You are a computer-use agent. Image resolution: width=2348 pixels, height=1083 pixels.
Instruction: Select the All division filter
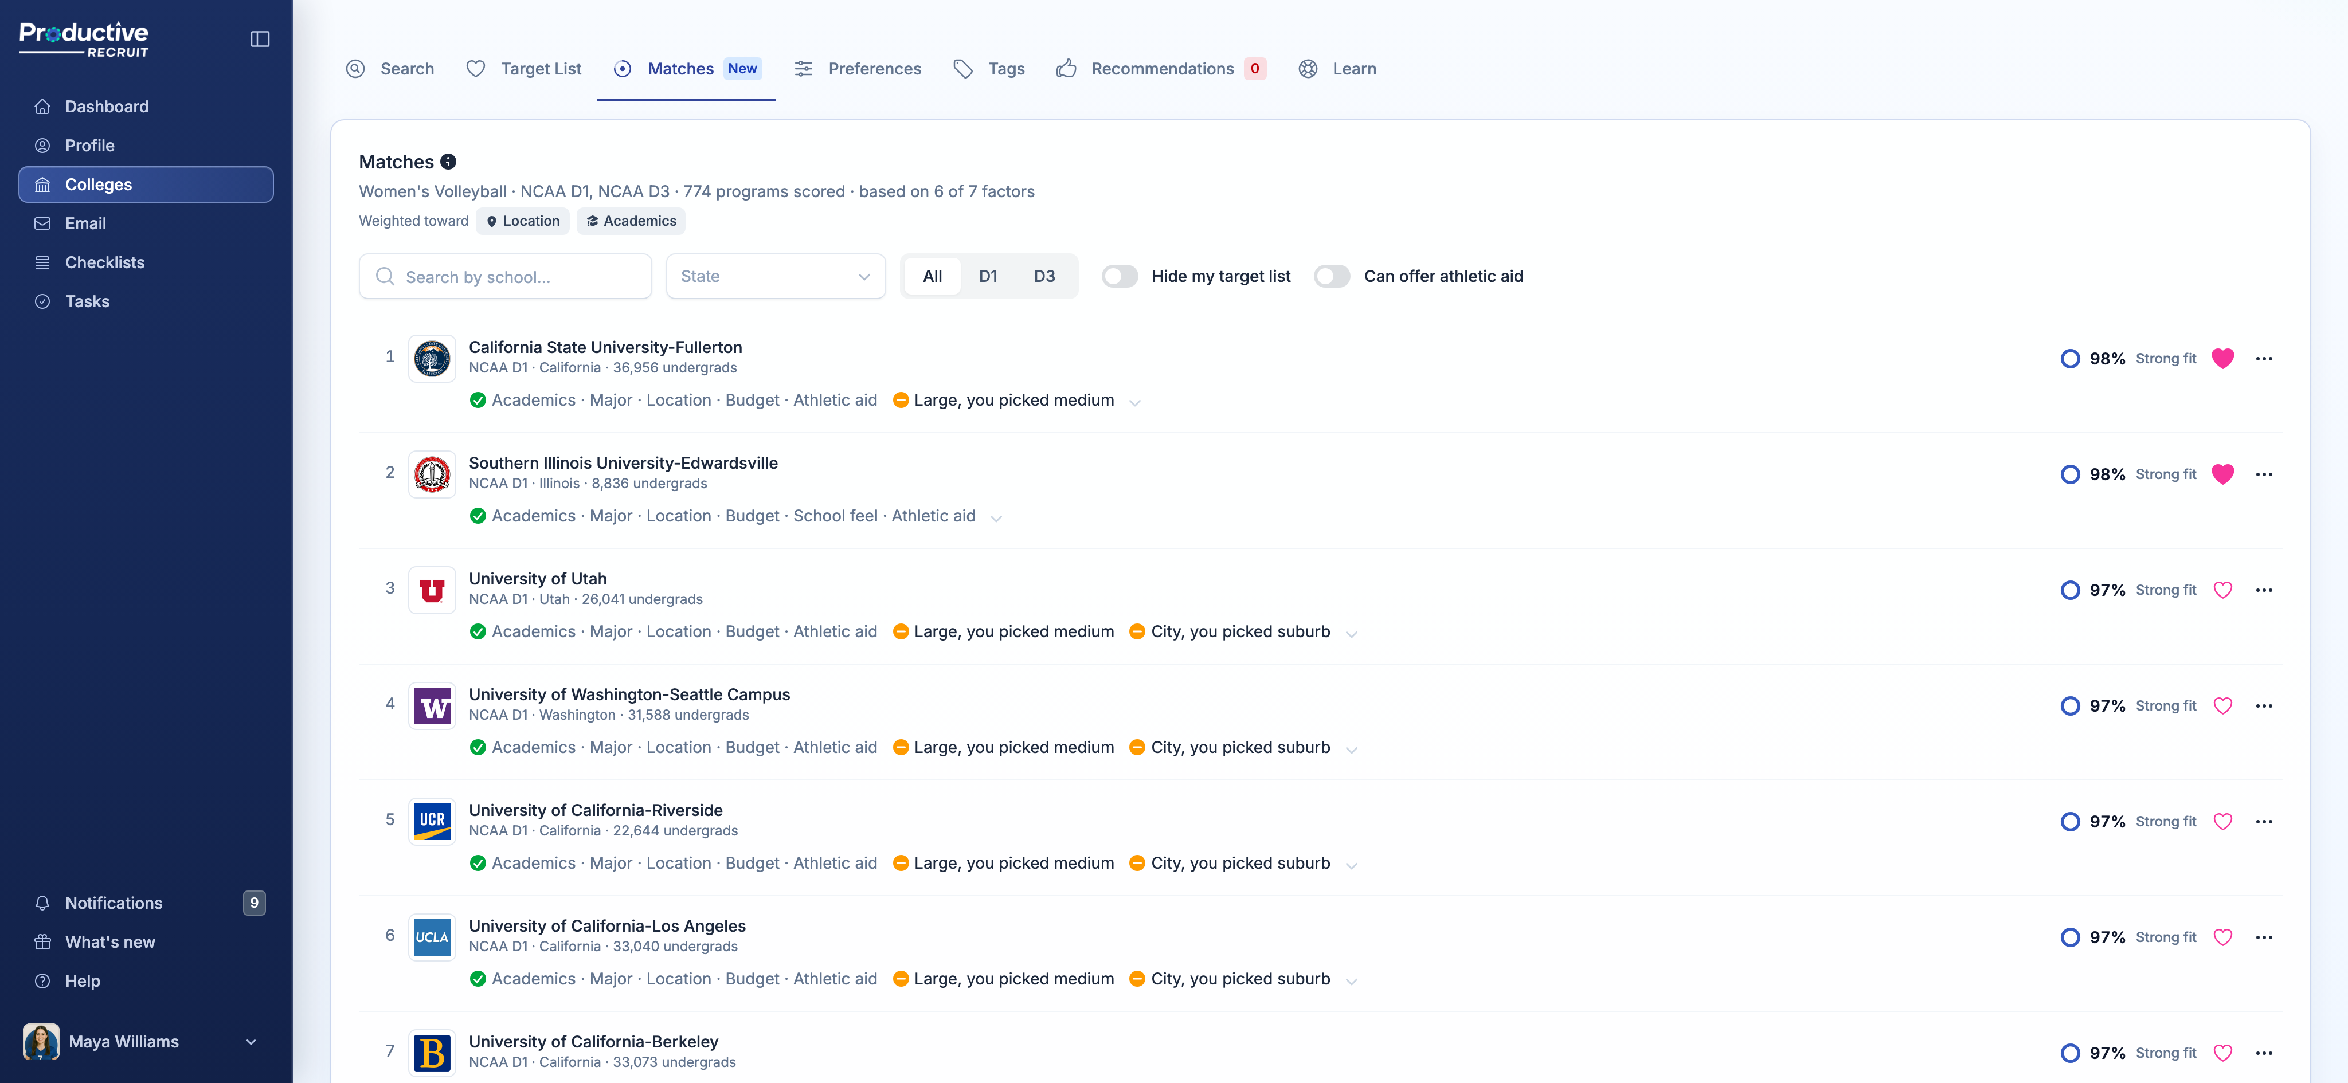pyautogui.click(x=932, y=276)
